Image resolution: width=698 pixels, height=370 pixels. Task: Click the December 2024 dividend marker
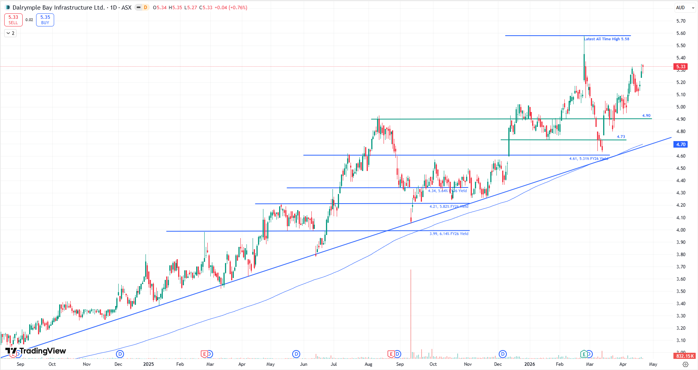point(120,354)
